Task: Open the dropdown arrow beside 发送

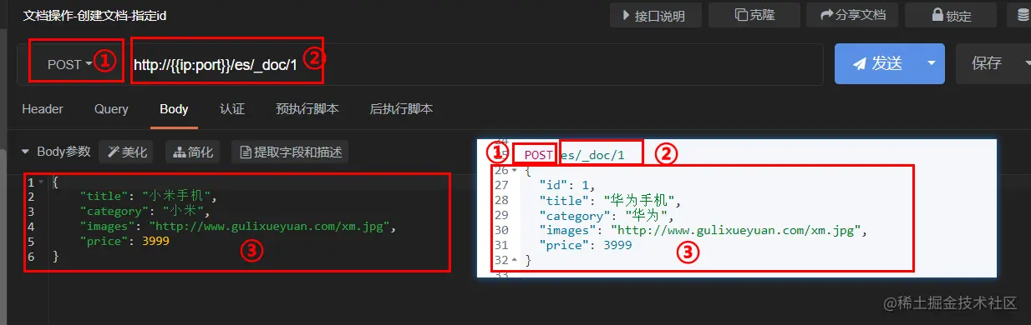Action: [932, 63]
